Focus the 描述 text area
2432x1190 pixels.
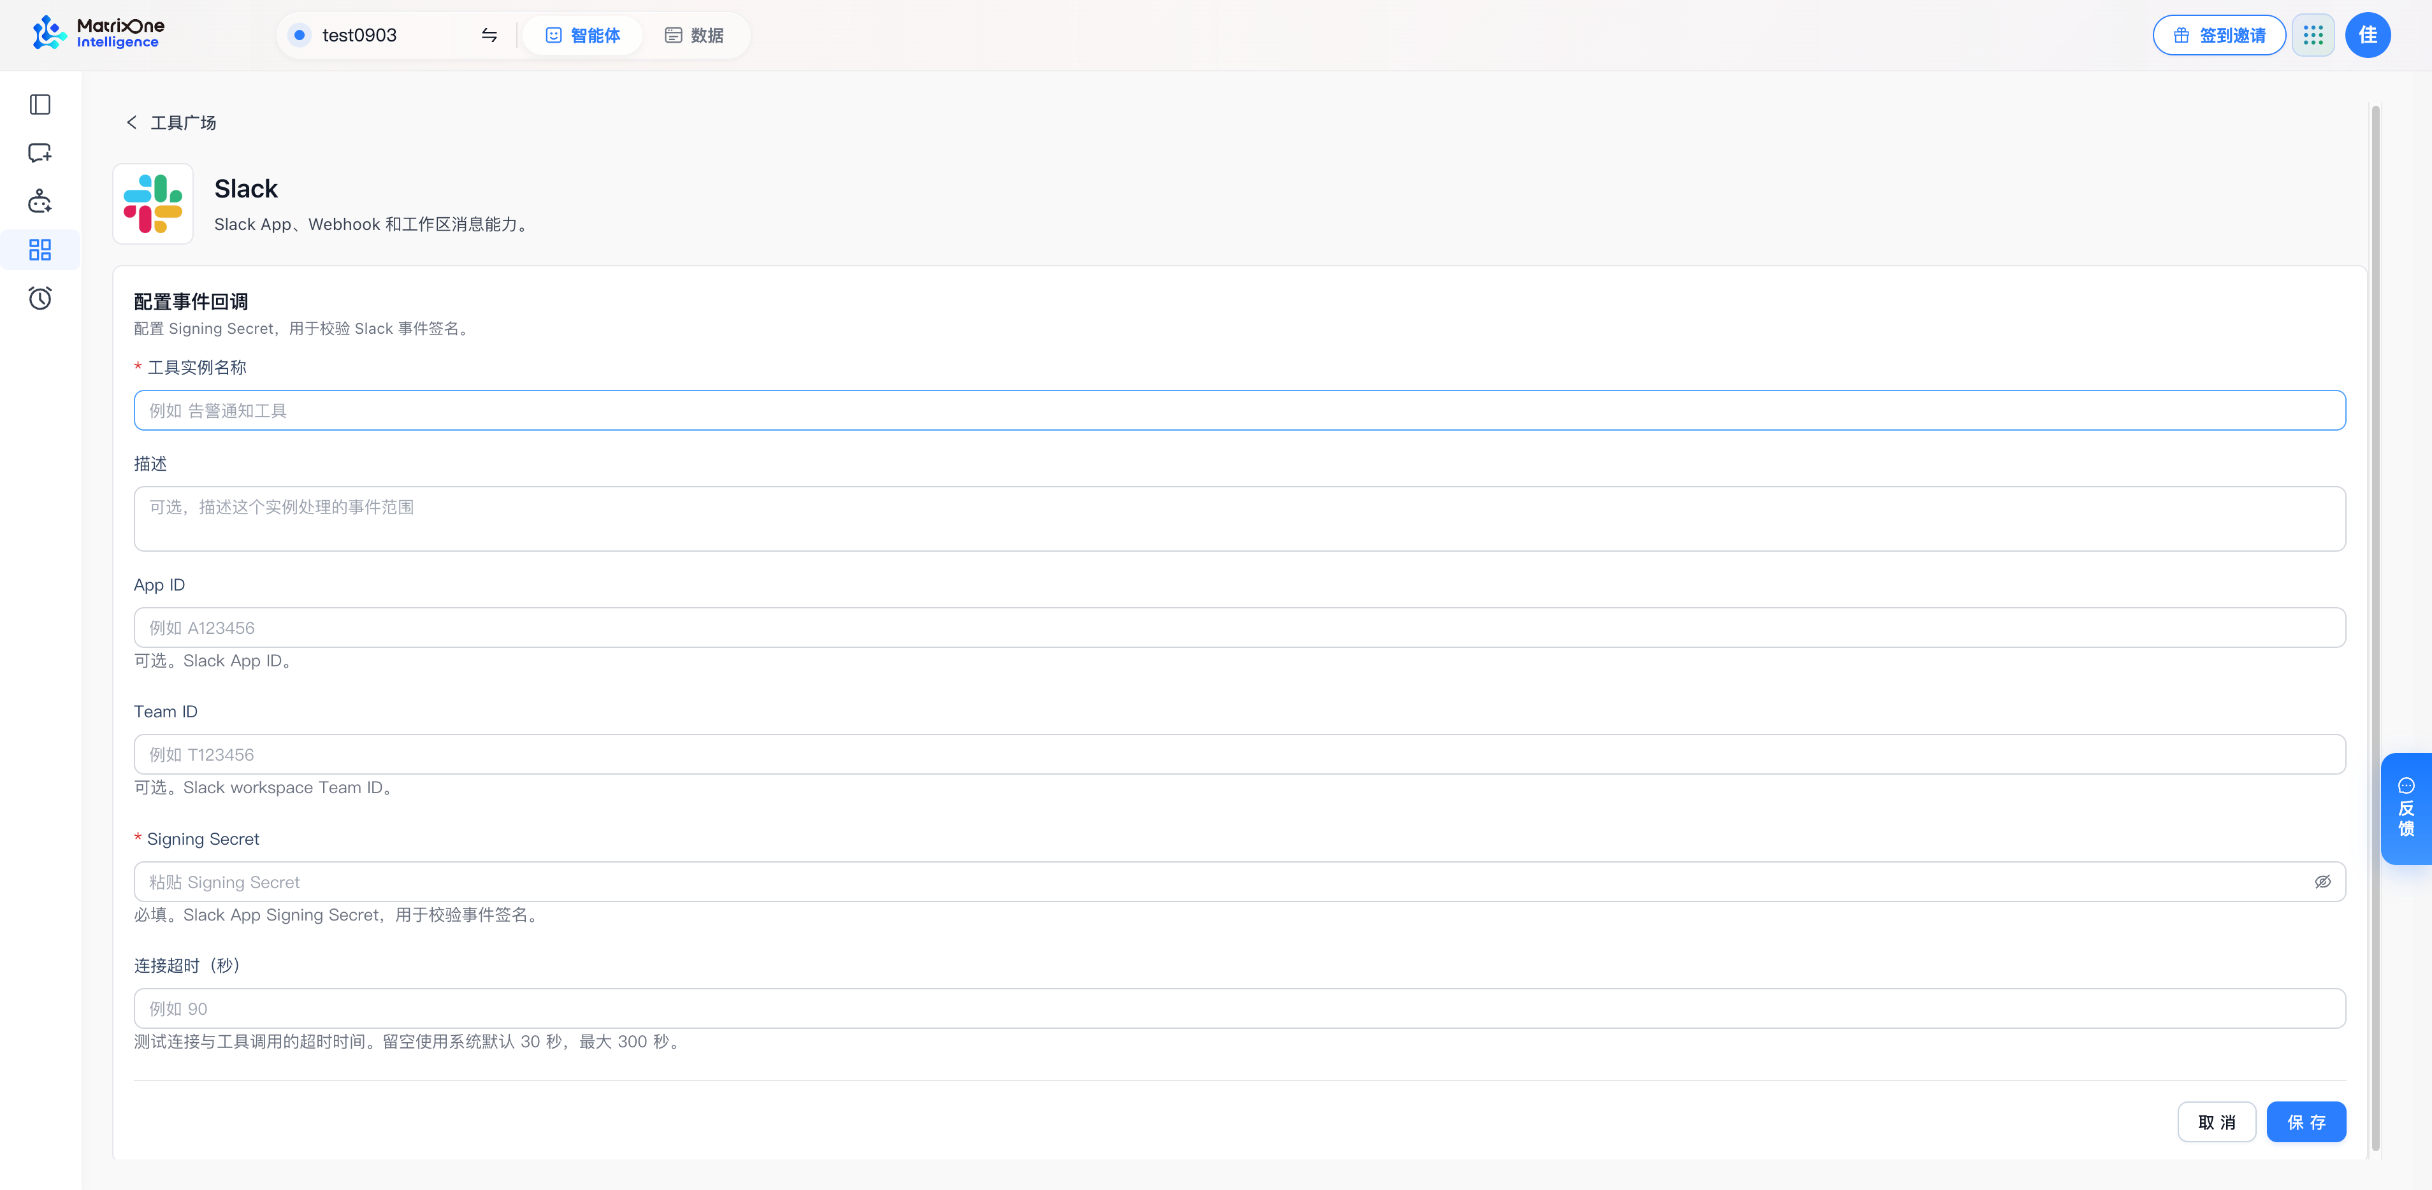[x=1240, y=519]
